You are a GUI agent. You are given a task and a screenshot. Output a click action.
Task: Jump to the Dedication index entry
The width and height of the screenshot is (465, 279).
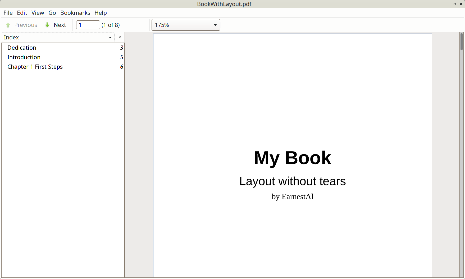click(x=63, y=48)
